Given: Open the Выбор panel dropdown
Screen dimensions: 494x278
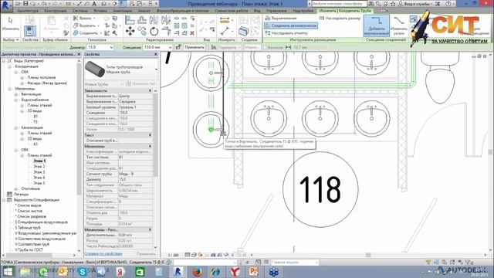Looking at the screenshot, I should [x=11, y=40].
